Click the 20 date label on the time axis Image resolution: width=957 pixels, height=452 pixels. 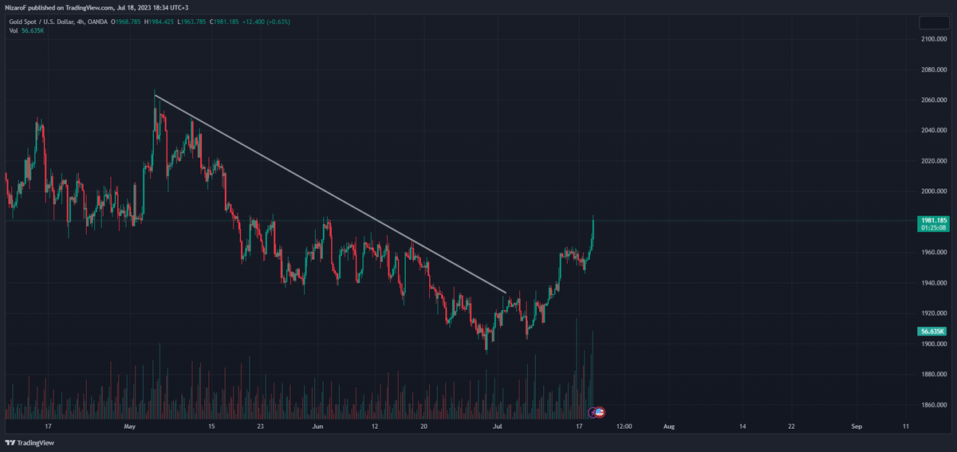coord(424,426)
